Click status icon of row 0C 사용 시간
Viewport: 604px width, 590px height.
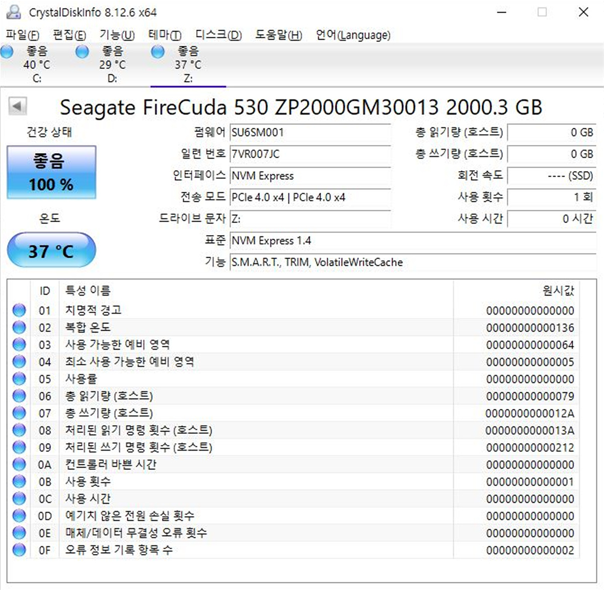[x=19, y=498]
